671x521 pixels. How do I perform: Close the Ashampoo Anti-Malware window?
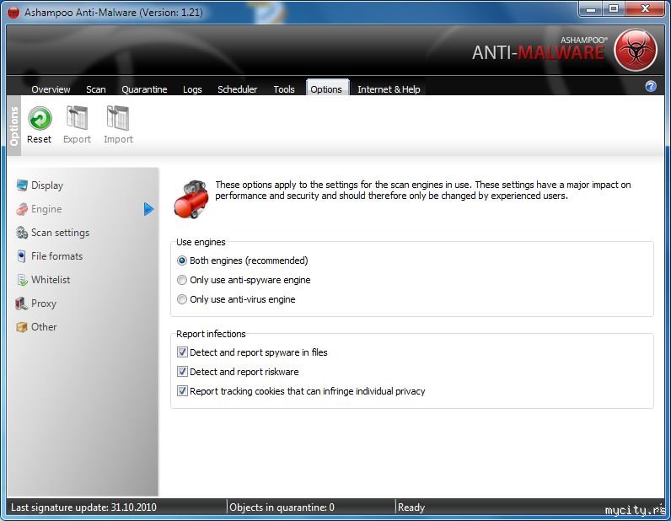pyautogui.click(x=646, y=8)
